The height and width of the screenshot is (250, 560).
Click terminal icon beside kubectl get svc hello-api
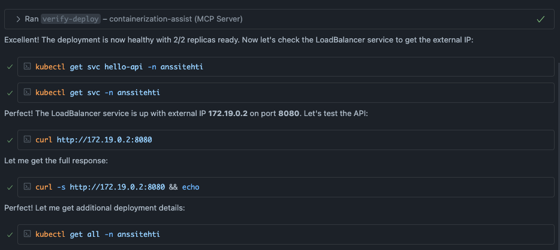(28, 66)
